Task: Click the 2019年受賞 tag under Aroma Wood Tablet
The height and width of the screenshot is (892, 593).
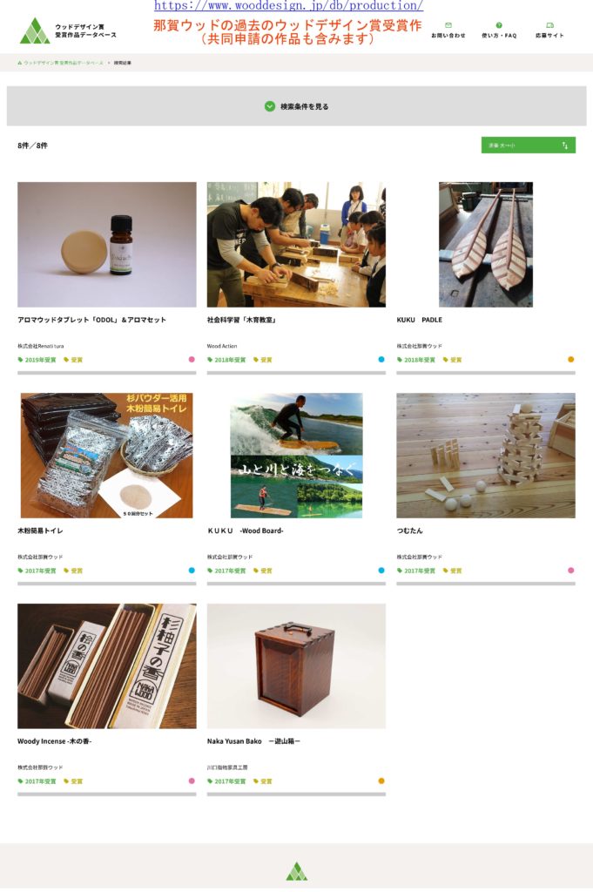Action: [x=37, y=360]
